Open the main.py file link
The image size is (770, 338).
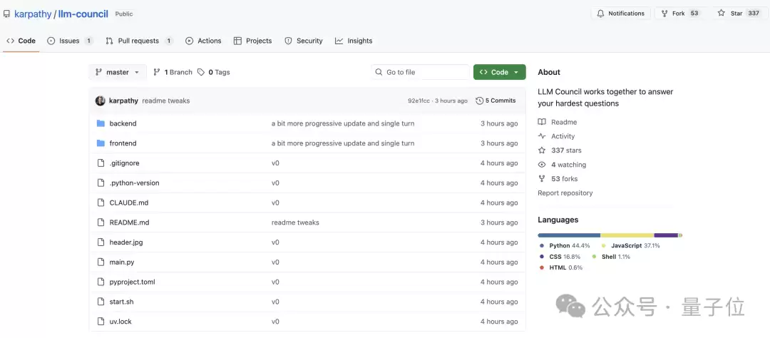[122, 262]
